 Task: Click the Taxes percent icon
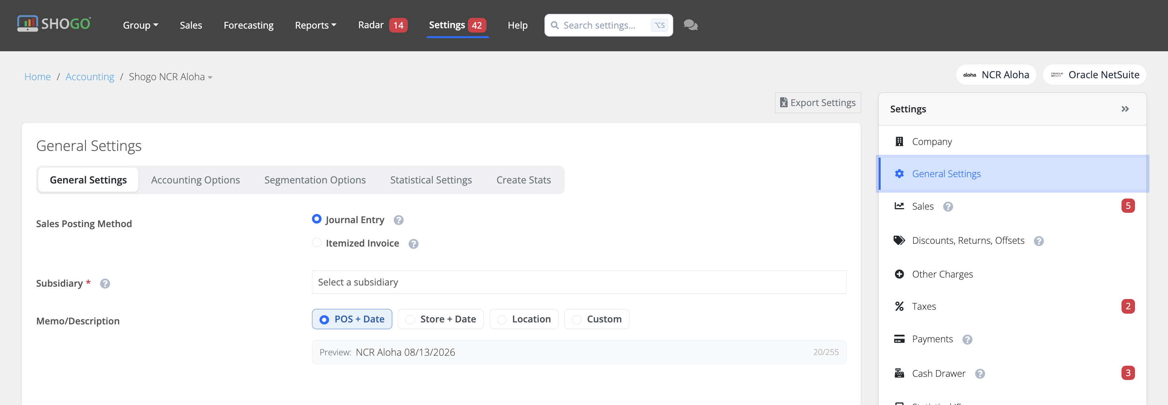coord(899,307)
